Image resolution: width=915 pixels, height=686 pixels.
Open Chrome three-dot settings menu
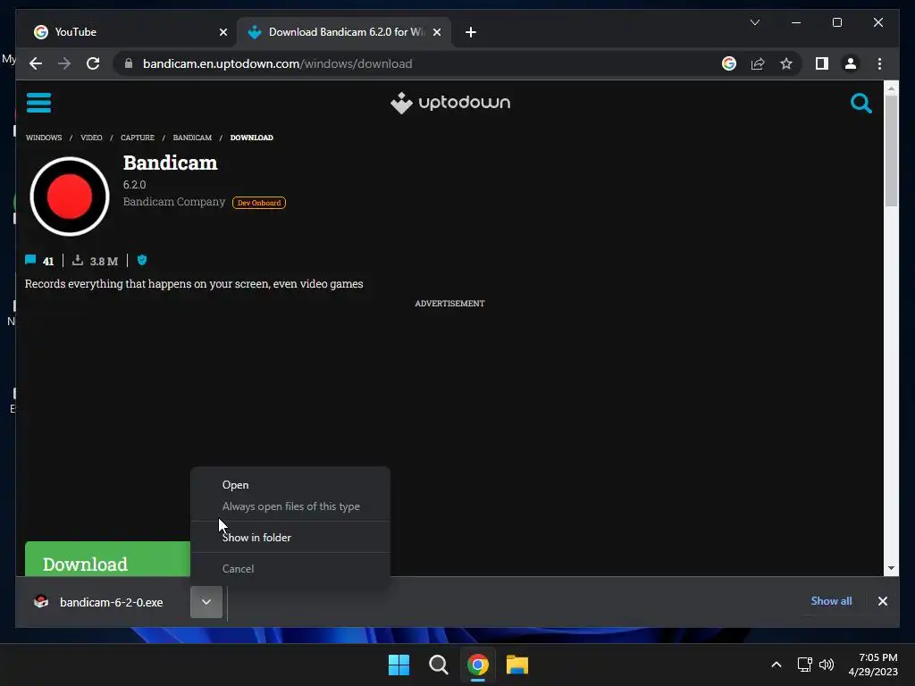point(879,63)
